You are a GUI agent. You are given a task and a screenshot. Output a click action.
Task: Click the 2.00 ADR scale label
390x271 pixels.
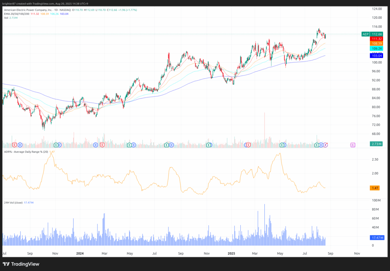pyautogui.click(x=375, y=173)
